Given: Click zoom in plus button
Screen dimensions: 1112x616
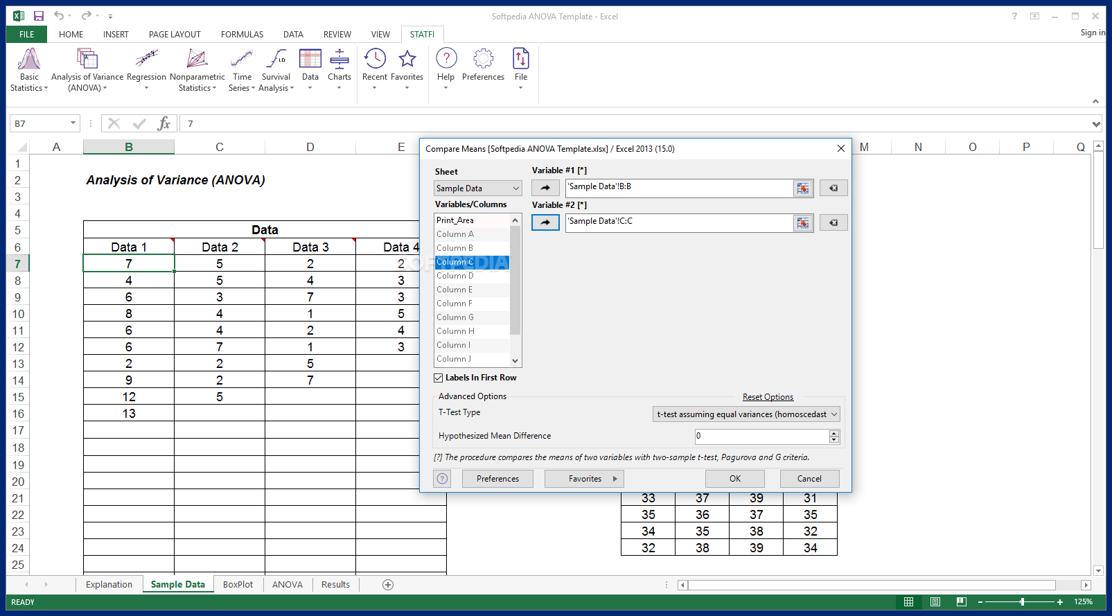Looking at the screenshot, I should pos(1059,602).
